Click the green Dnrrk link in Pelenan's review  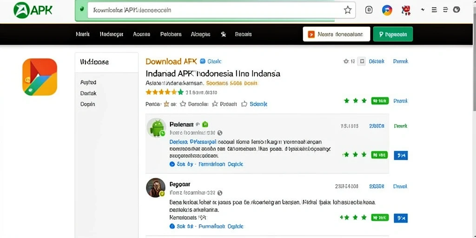click(x=401, y=126)
